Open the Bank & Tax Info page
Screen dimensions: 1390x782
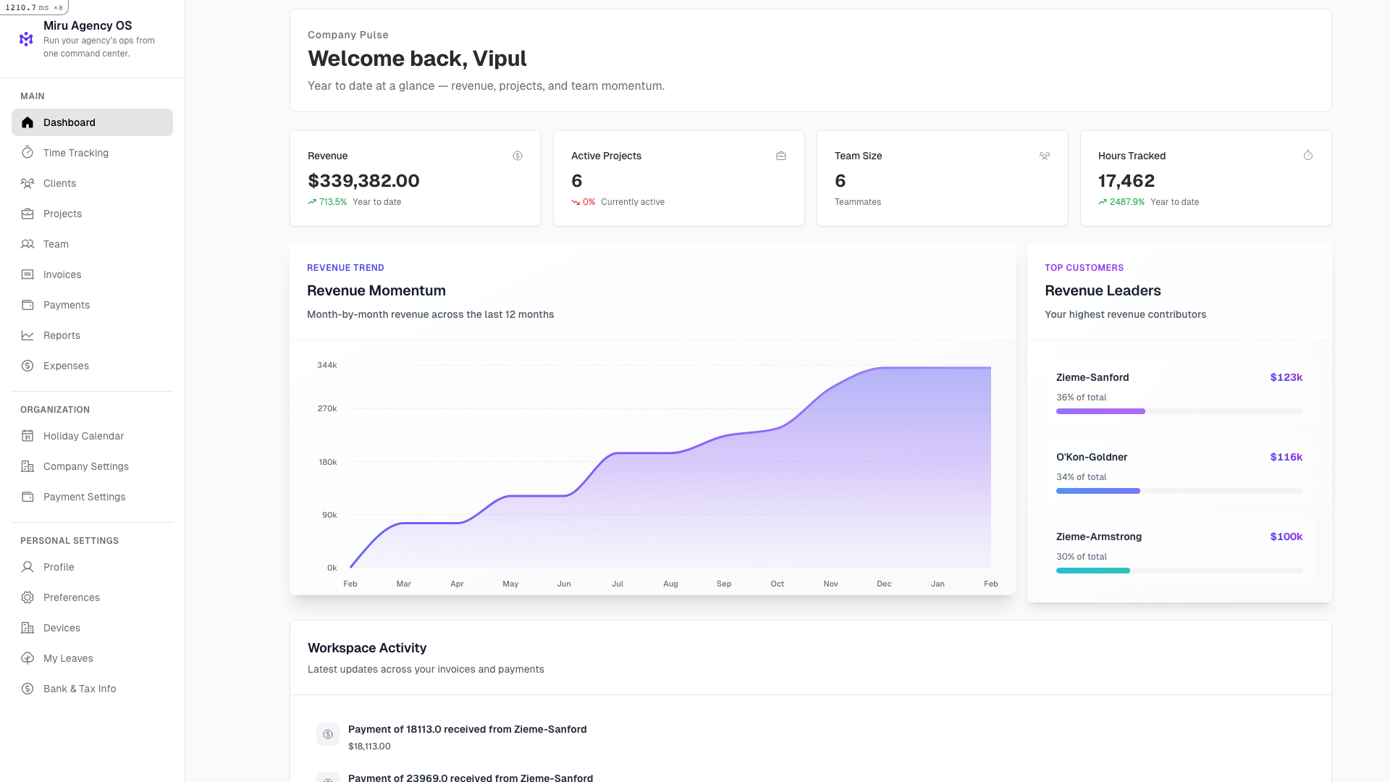pos(79,689)
